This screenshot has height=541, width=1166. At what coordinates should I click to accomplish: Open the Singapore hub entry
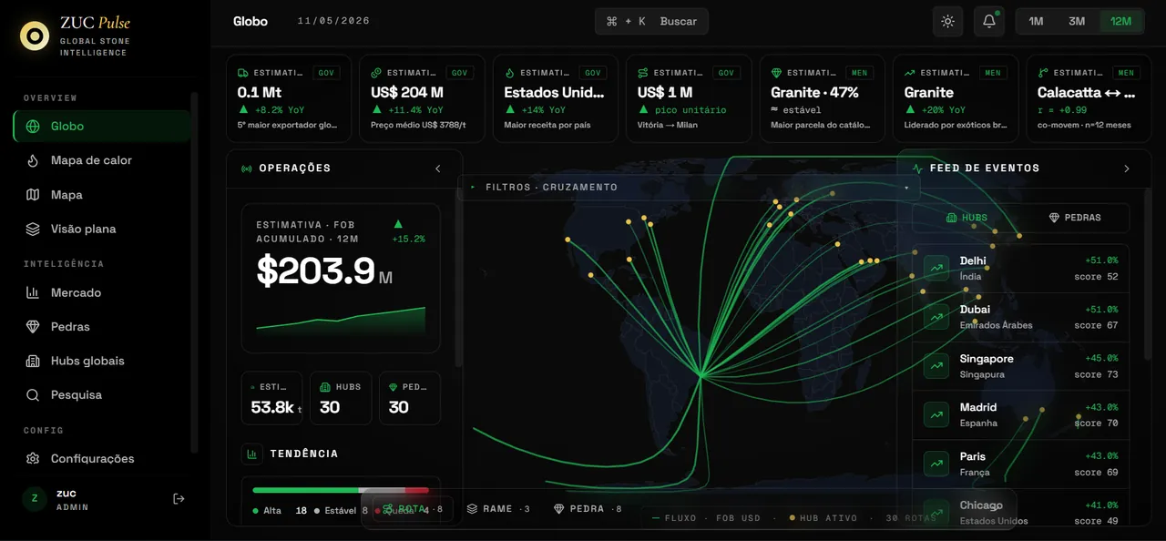pos(1021,366)
